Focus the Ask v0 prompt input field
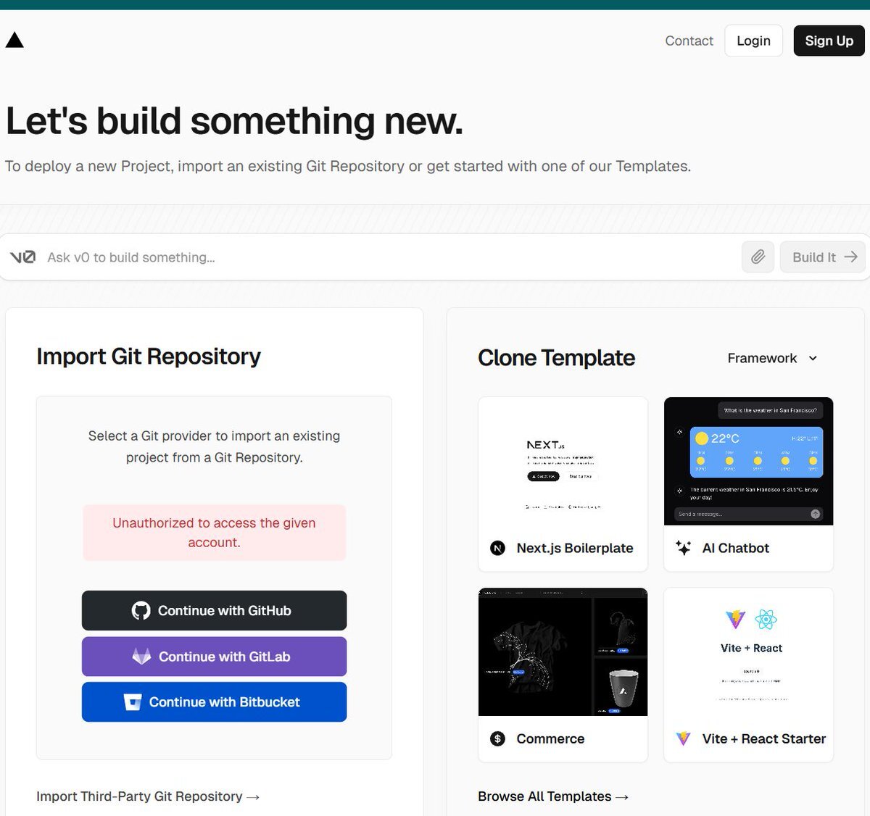 pyautogui.click(x=390, y=257)
